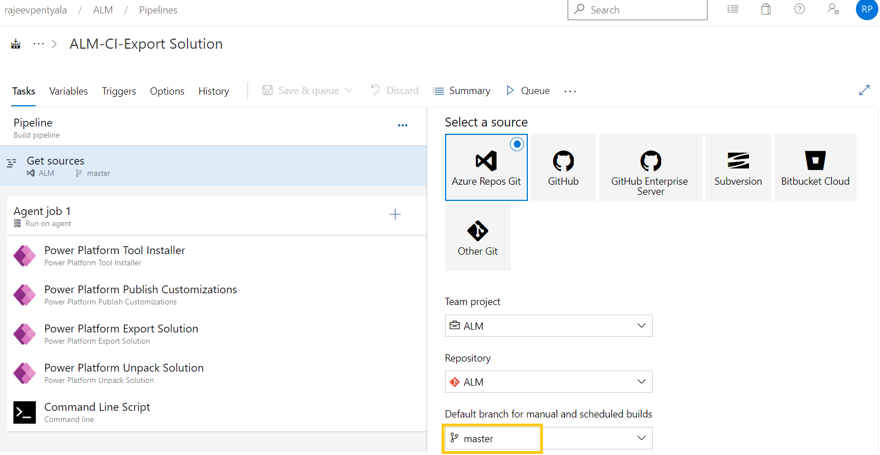880x455 pixels.
Task: Select Subversion as the source
Action: [x=738, y=167]
